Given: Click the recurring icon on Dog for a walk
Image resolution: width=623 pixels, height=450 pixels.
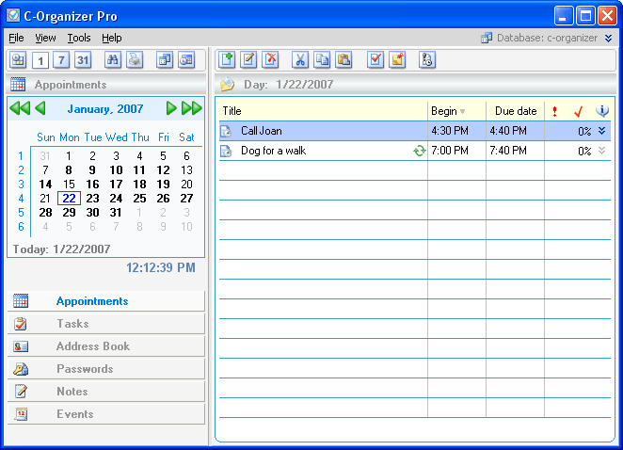Looking at the screenshot, I should (419, 151).
